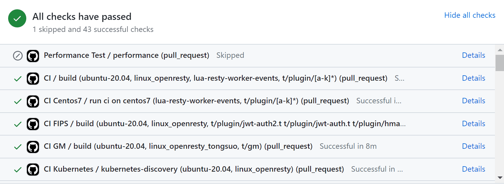Image resolution: width=504 pixels, height=187 pixels.
Task: Click the scrollbar up arrow
Action: point(500,50)
